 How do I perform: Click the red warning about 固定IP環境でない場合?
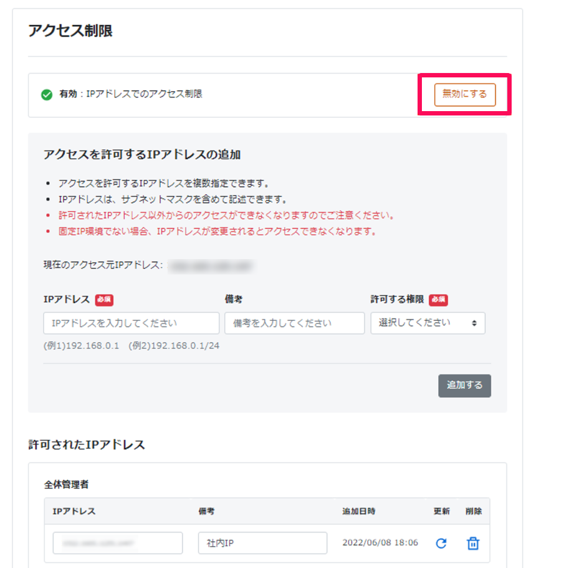click(217, 231)
